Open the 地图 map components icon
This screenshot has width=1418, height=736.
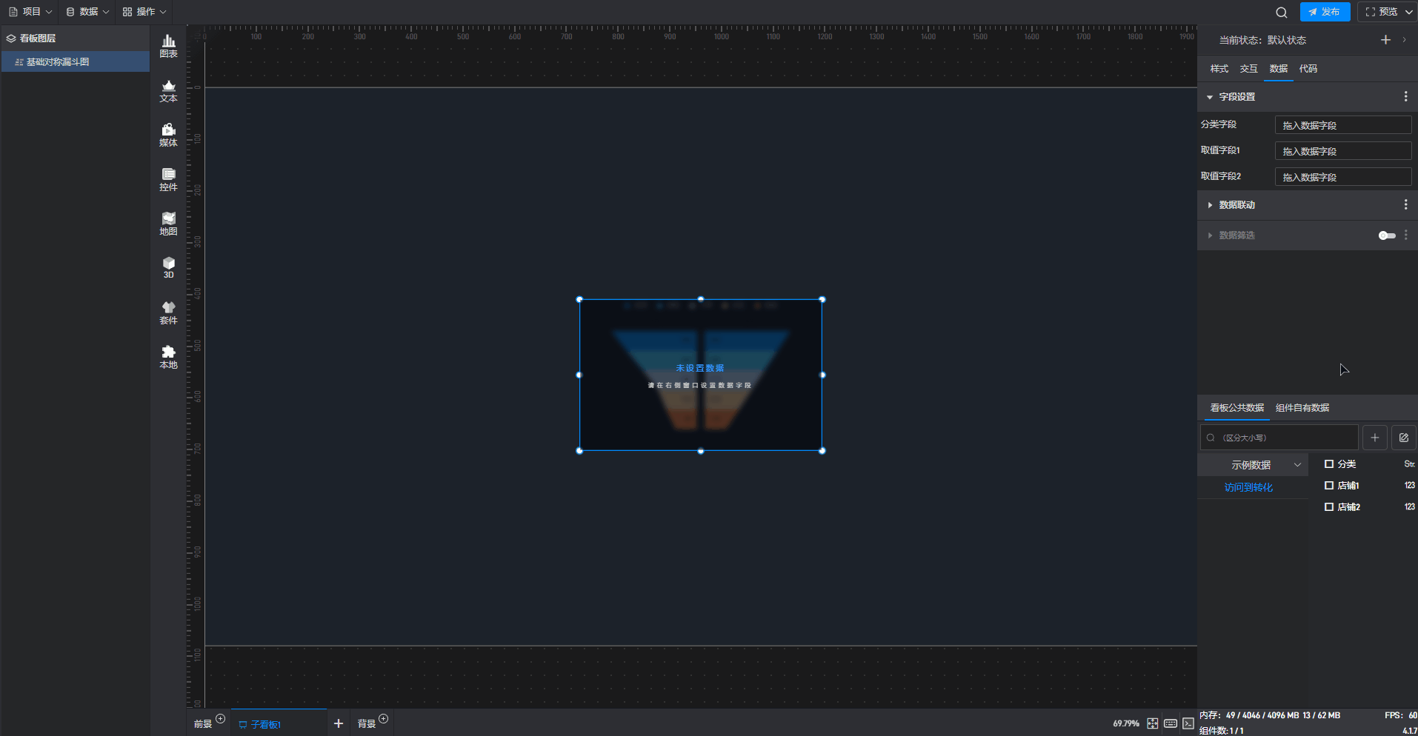168,224
